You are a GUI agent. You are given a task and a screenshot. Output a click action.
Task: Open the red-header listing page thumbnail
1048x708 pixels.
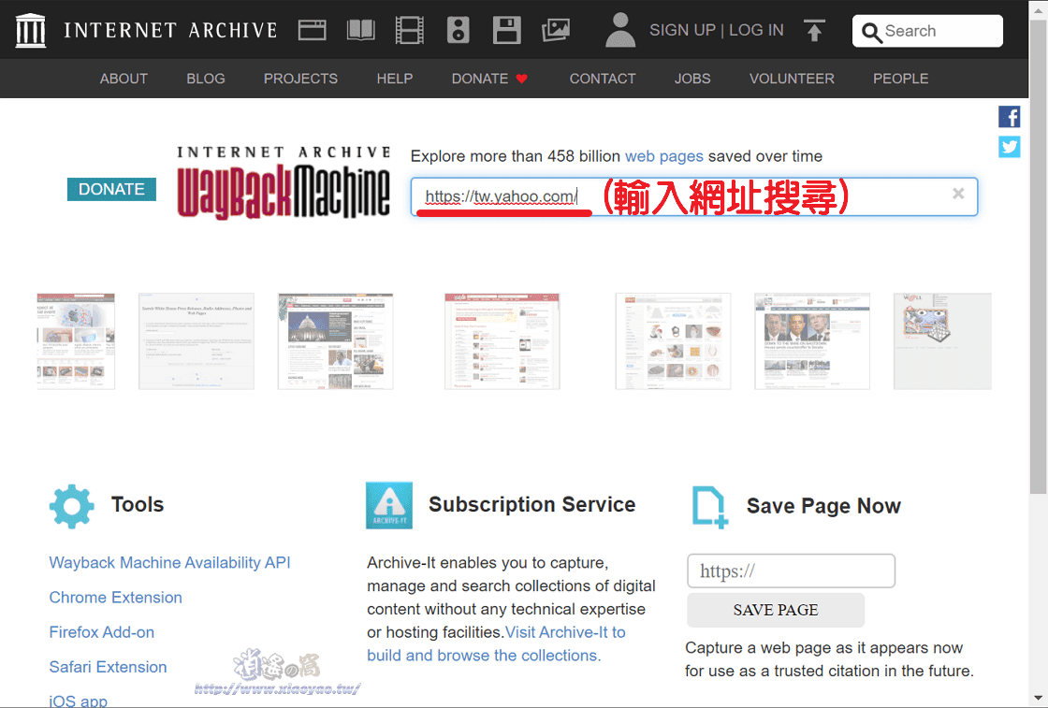[x=502, y=340]
